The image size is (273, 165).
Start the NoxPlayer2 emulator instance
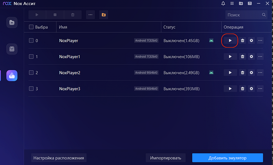pos(230,73)
